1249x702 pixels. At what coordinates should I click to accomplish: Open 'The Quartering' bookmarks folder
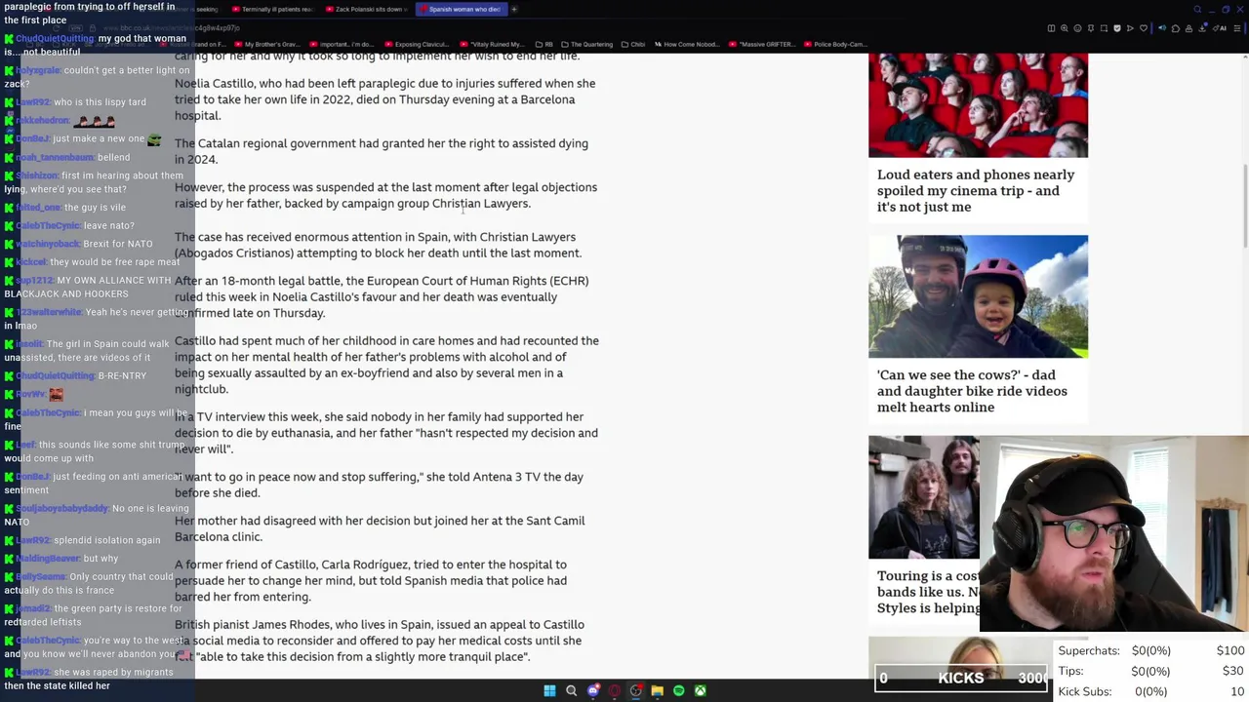pyautogui.click(x=586, y=44)
